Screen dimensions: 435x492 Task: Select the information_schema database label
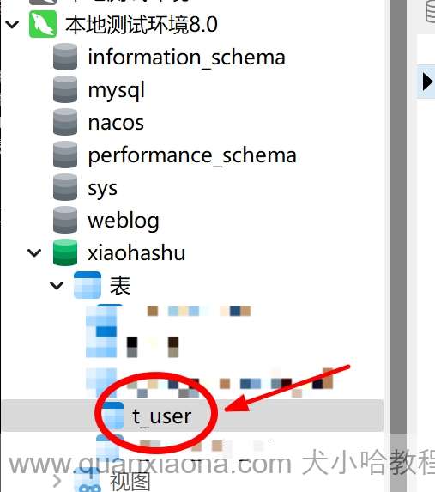(x=186, y=58)
